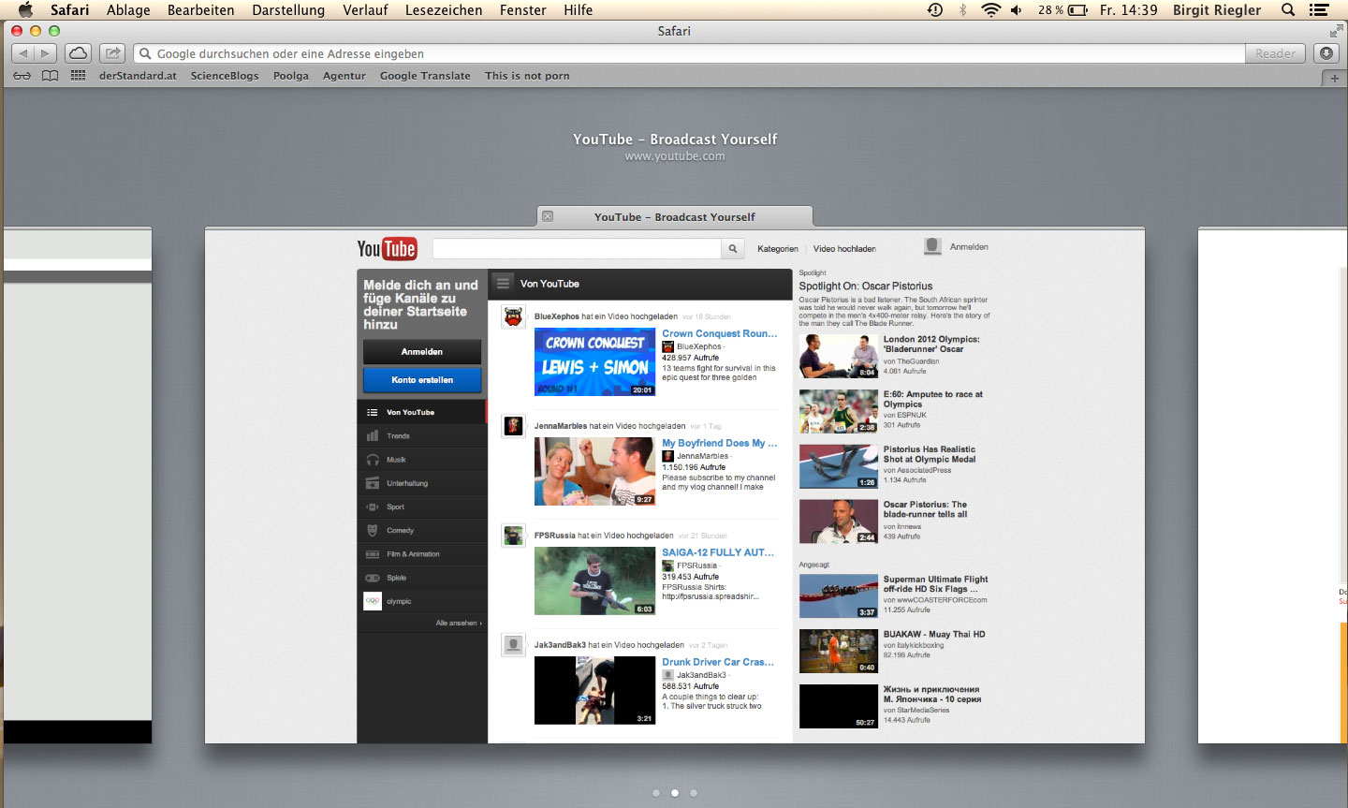Click the Reader button

1275,53
